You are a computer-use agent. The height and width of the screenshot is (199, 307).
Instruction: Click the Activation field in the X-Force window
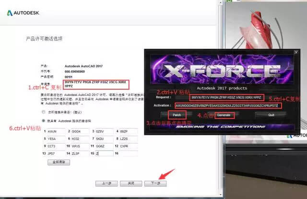pos(228,105)
